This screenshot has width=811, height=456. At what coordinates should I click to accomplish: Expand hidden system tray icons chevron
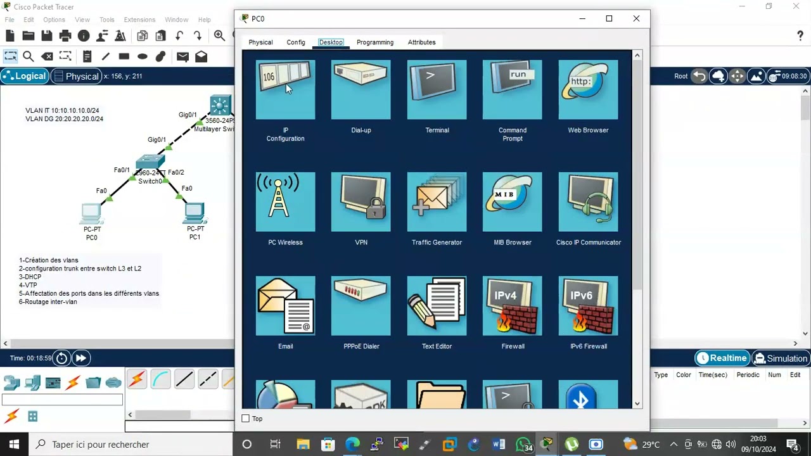point(674,445)
